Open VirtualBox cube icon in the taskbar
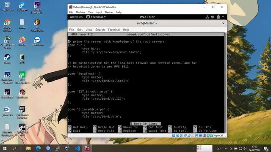 click(x=67, y=148)
